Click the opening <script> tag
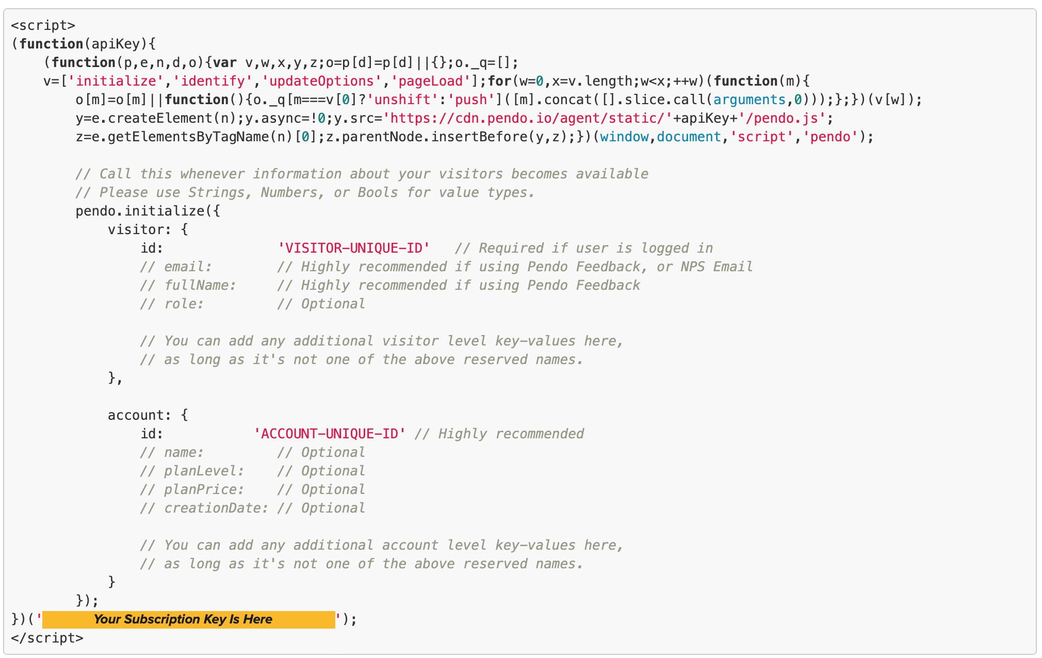Screen dimensions: 1042x658 coord(43,25)
